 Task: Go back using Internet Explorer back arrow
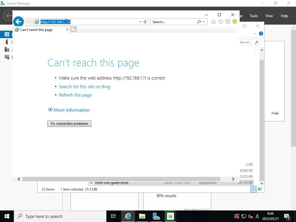click(18, 22)
